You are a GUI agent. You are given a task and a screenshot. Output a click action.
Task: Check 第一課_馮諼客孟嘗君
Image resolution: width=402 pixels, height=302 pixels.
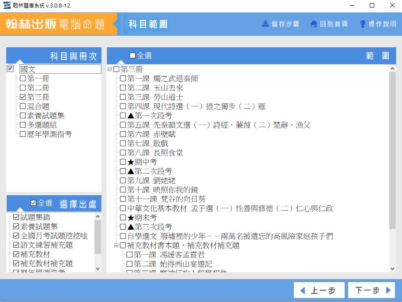129,254
